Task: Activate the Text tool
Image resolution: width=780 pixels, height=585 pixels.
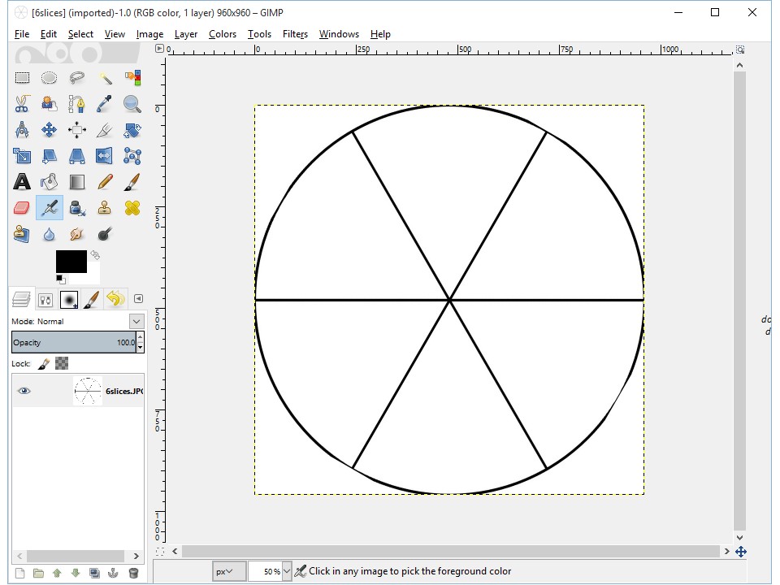Action: coord(22,181)
